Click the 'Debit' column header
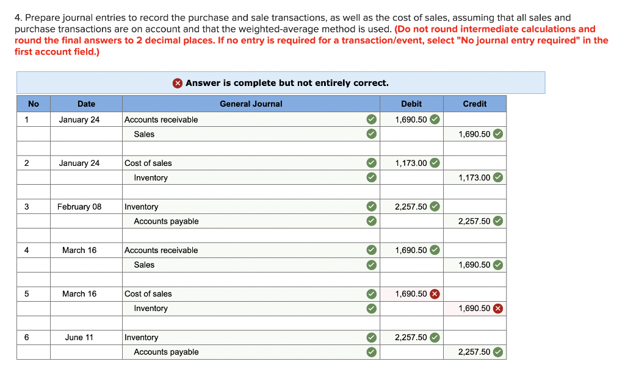Viewport: 625px width, 378px height. 411,104
